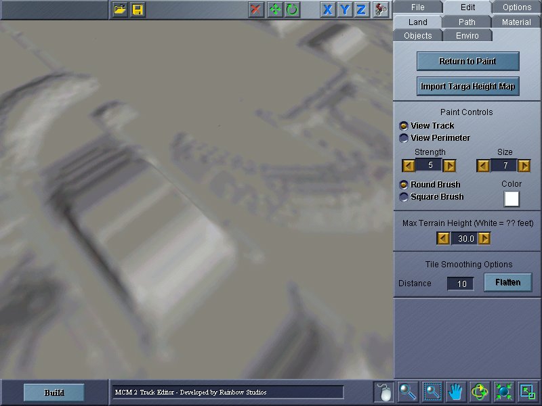Click Import Targa Height Map button

pyautogui.click(x=467, y=86)
